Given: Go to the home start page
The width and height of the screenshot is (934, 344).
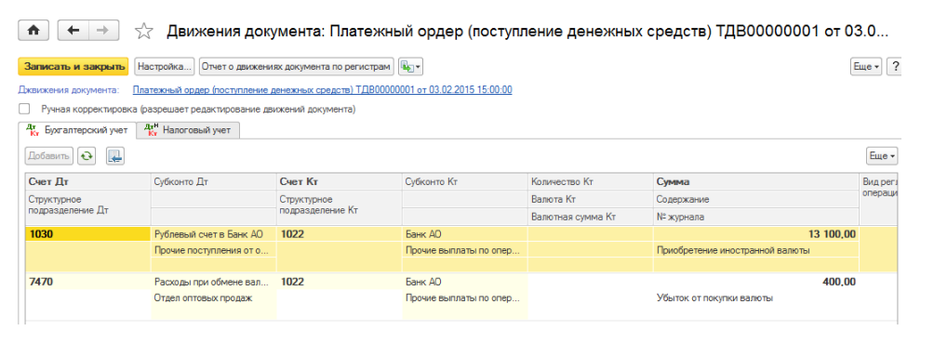Looking at the screenshot, I should (x=33, y=31).
